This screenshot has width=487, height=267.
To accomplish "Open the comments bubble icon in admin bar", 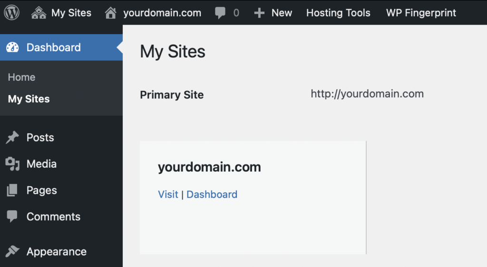I will click(220, 13).
